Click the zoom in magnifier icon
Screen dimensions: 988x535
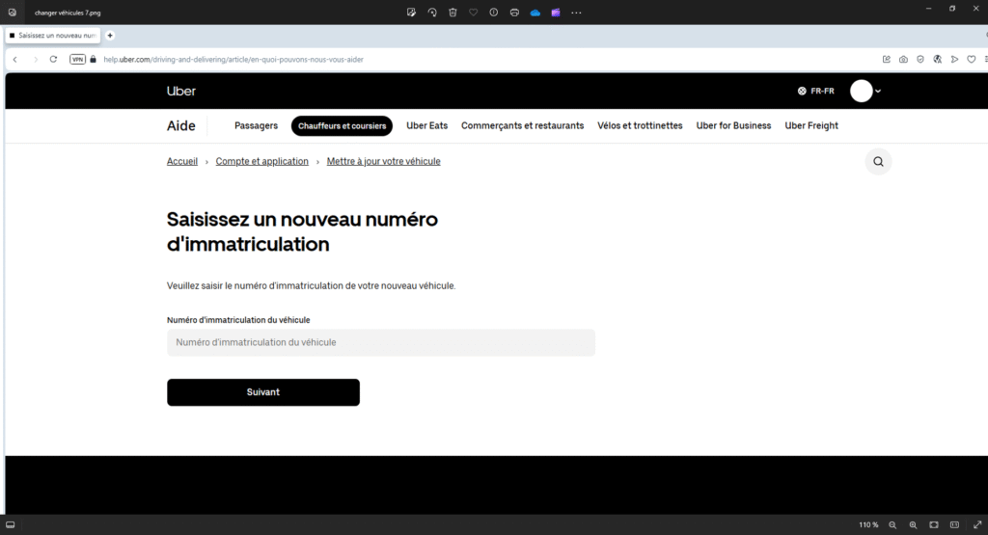tap(913, 525)
